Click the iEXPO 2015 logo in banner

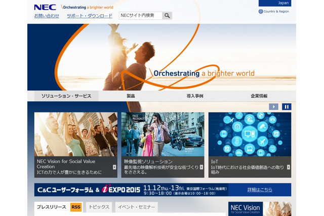[x=121, y=189]
